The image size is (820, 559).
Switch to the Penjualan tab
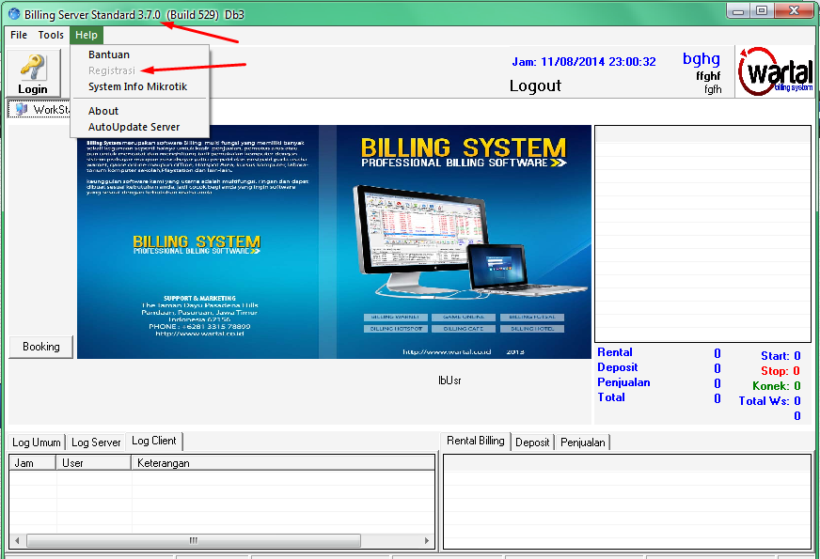583,443
